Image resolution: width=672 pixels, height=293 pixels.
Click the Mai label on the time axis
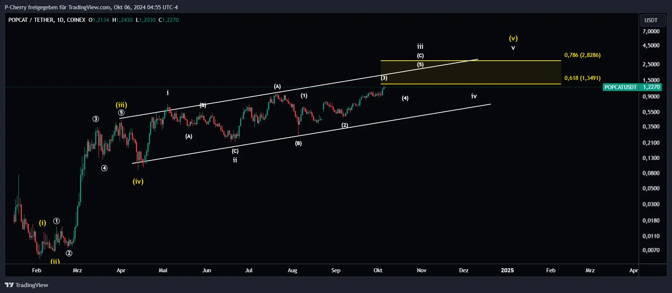tap(163, 270)
